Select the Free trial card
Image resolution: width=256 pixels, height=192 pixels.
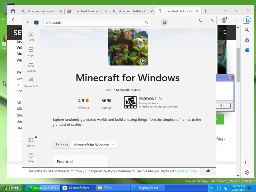[x=80, y=161]
